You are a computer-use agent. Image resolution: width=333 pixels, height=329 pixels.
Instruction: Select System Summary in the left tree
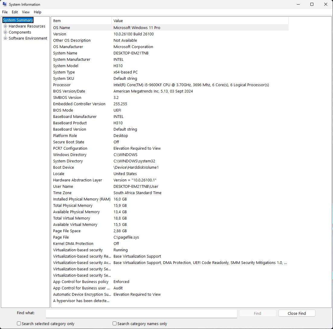(18, 20)
